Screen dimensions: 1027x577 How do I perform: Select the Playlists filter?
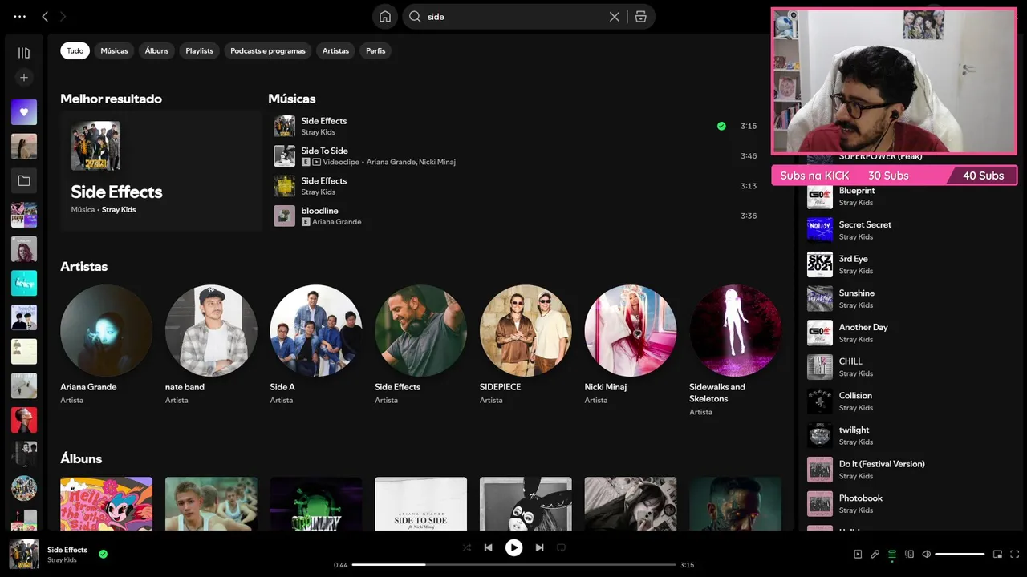pos(199,50)
